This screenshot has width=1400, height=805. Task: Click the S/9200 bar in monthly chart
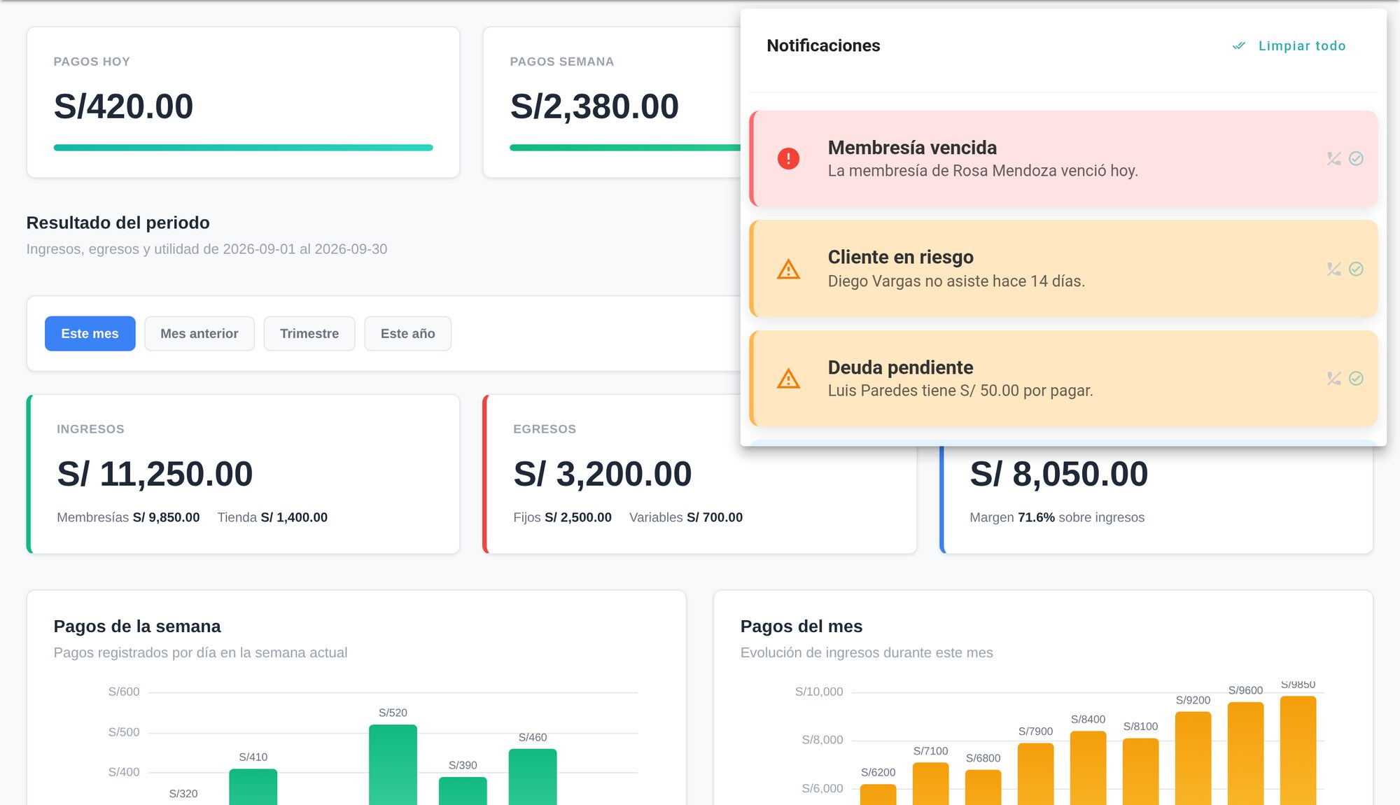(x=1193, y=758)
